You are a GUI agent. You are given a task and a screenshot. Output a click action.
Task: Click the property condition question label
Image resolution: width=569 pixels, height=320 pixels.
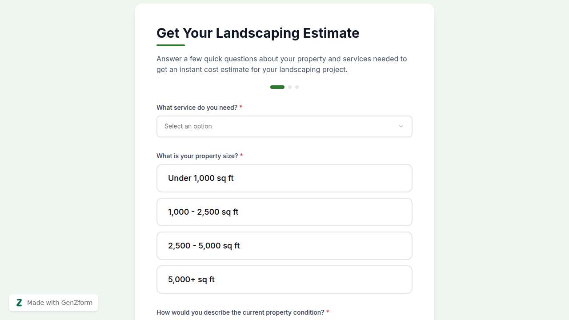[240, 312]
